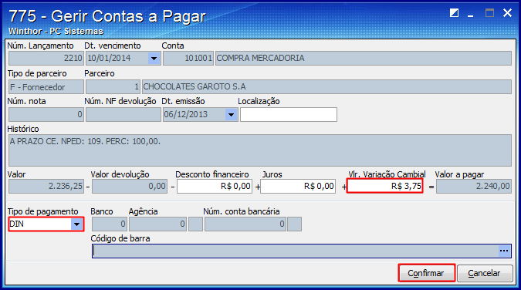Click the ellipsis button in Código de barra
The image size is (521, 290).
(504, 251)
